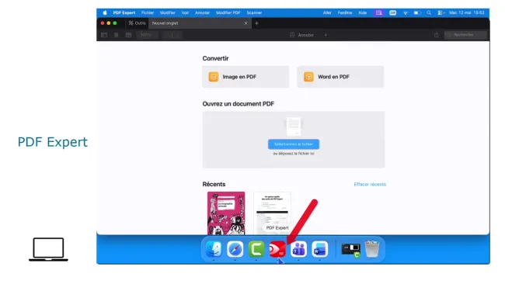The image size is (505, 284).
Task: Click the share icon in the toolbar
Action: click(437, 35)
